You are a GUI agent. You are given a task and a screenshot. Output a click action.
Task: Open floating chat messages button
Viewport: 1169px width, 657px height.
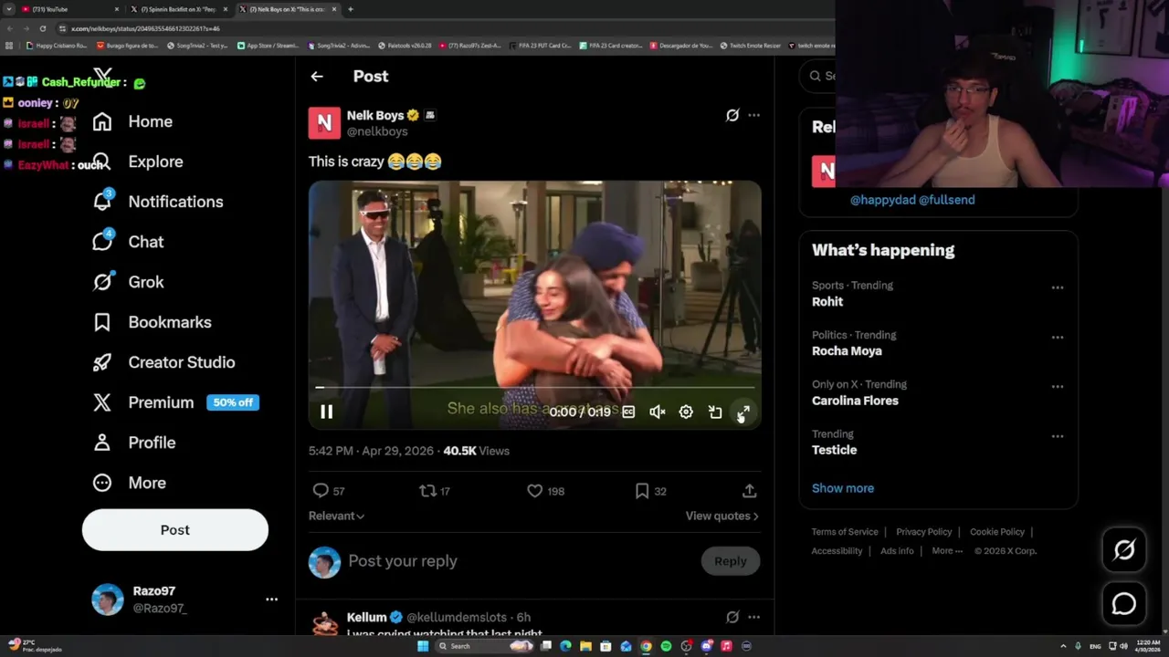point(1124,604)
